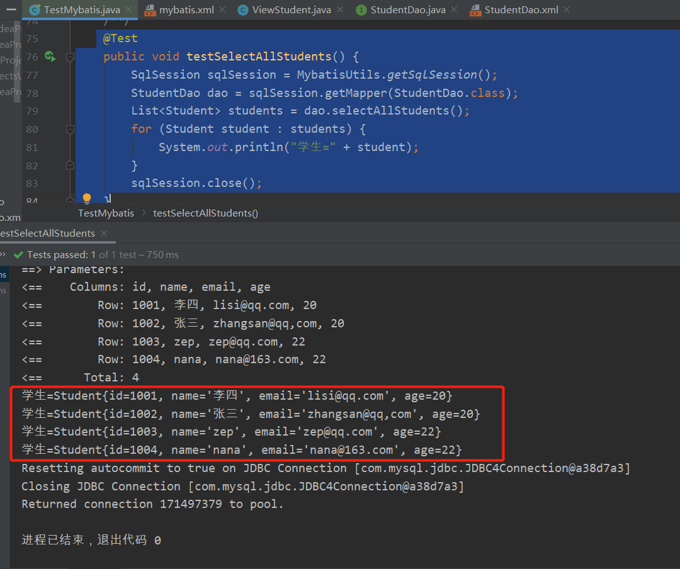
Task: Click the ViewStudent.java class icon
Action: (x=243, y=10)
